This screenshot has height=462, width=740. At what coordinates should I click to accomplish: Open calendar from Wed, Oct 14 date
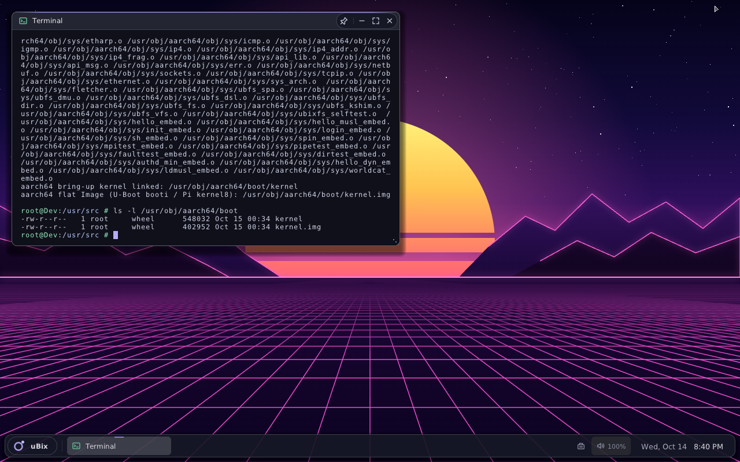tap(664, 446)
